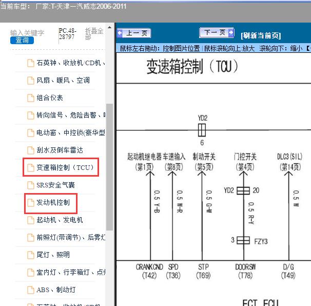Click 起动机继电器 (第1页) reference in diagram
This screenshot has height=306, width=311.
coord(145,162)
